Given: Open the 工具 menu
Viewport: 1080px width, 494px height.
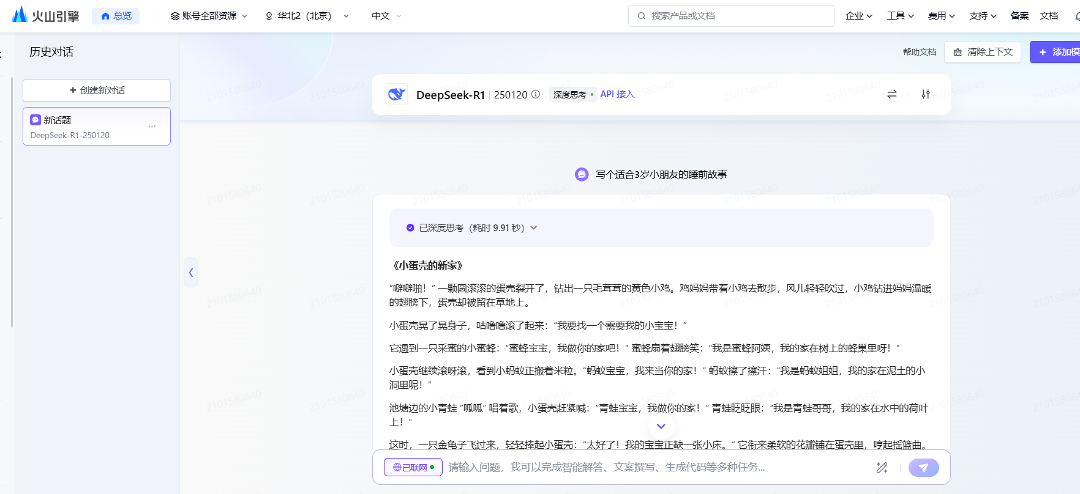Looking at the screenshot, I should pos(900,16).
